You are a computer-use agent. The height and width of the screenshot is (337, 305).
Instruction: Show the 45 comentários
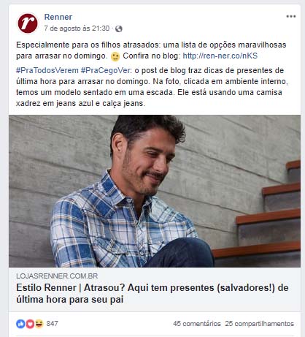pos(197,324)
